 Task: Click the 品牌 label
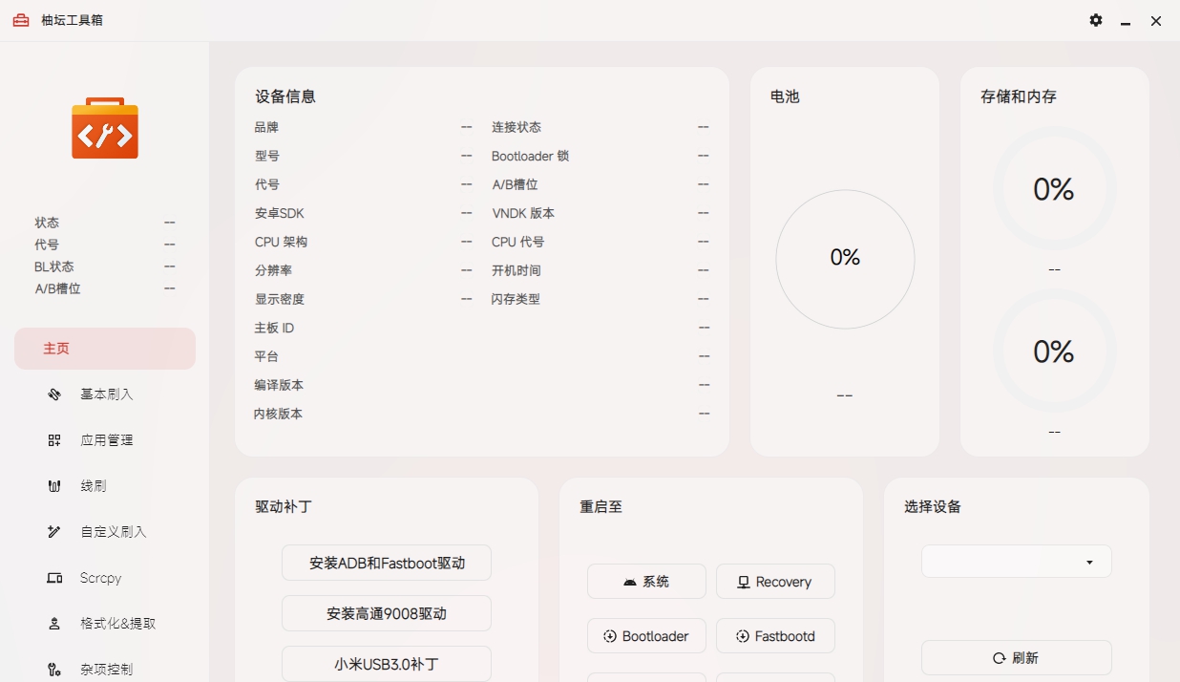pyautogui.click(x=266, y=127)
